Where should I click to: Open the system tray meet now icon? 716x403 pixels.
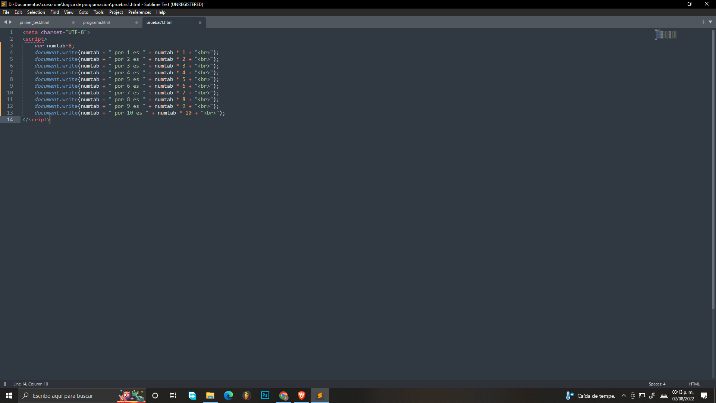[633, 396]
